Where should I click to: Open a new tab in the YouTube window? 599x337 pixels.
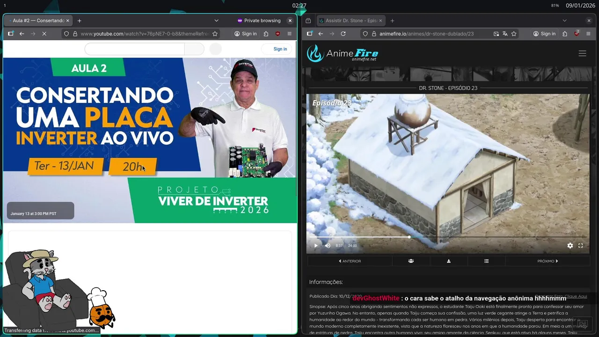click(79, 21)
